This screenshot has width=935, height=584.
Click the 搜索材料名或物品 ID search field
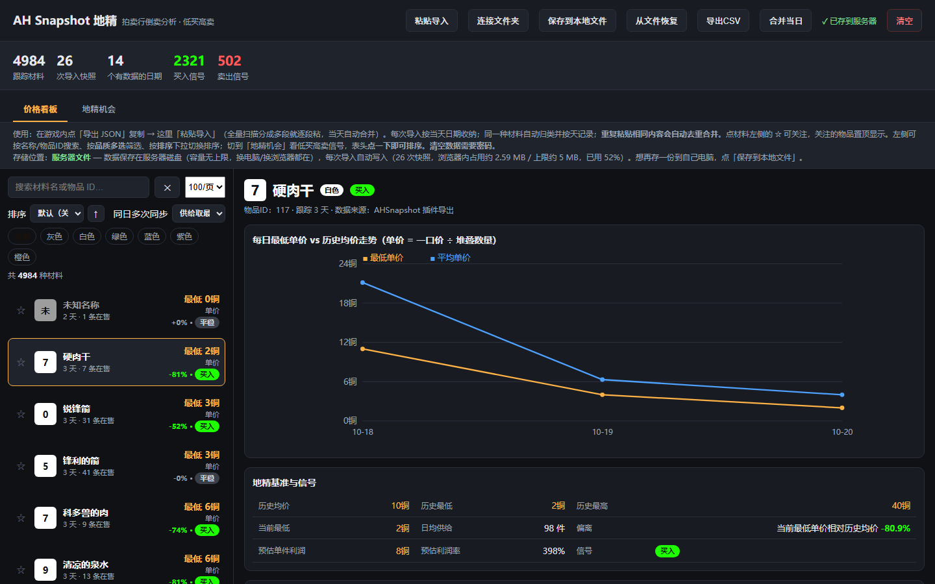tap(79, 187)
